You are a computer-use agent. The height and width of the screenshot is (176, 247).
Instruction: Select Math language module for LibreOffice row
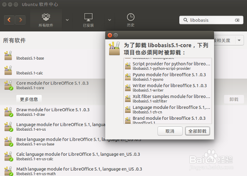tap(123, 171)
